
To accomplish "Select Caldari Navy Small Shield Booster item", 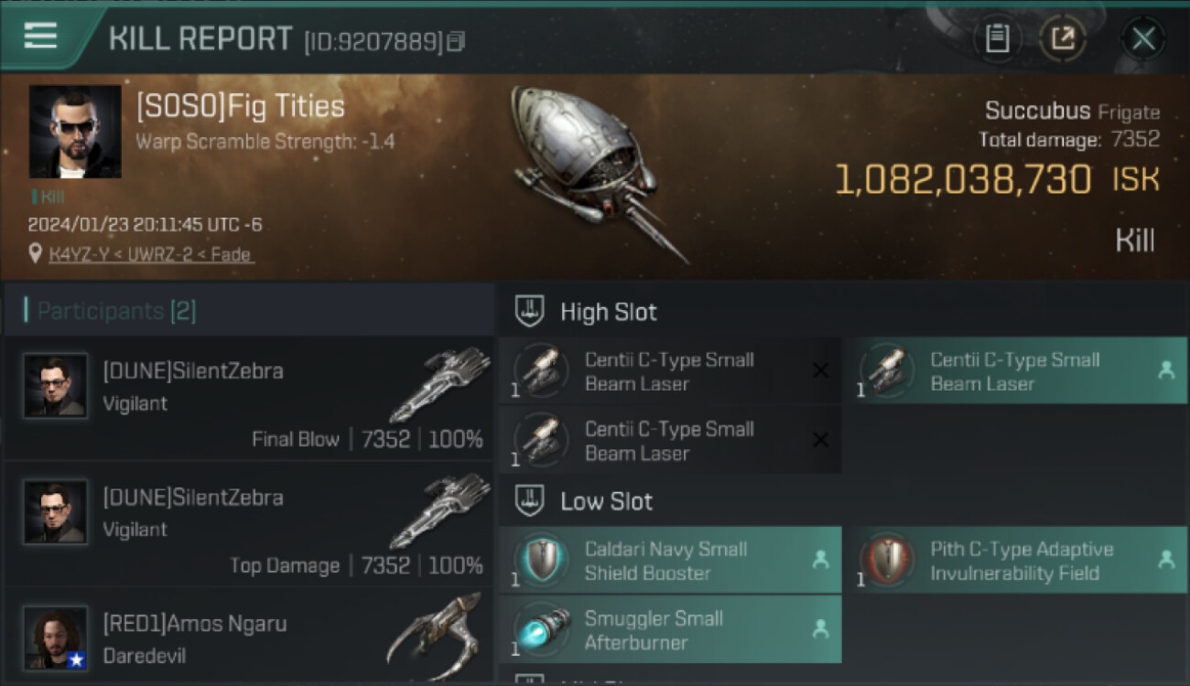I will (x=670, y=561).
